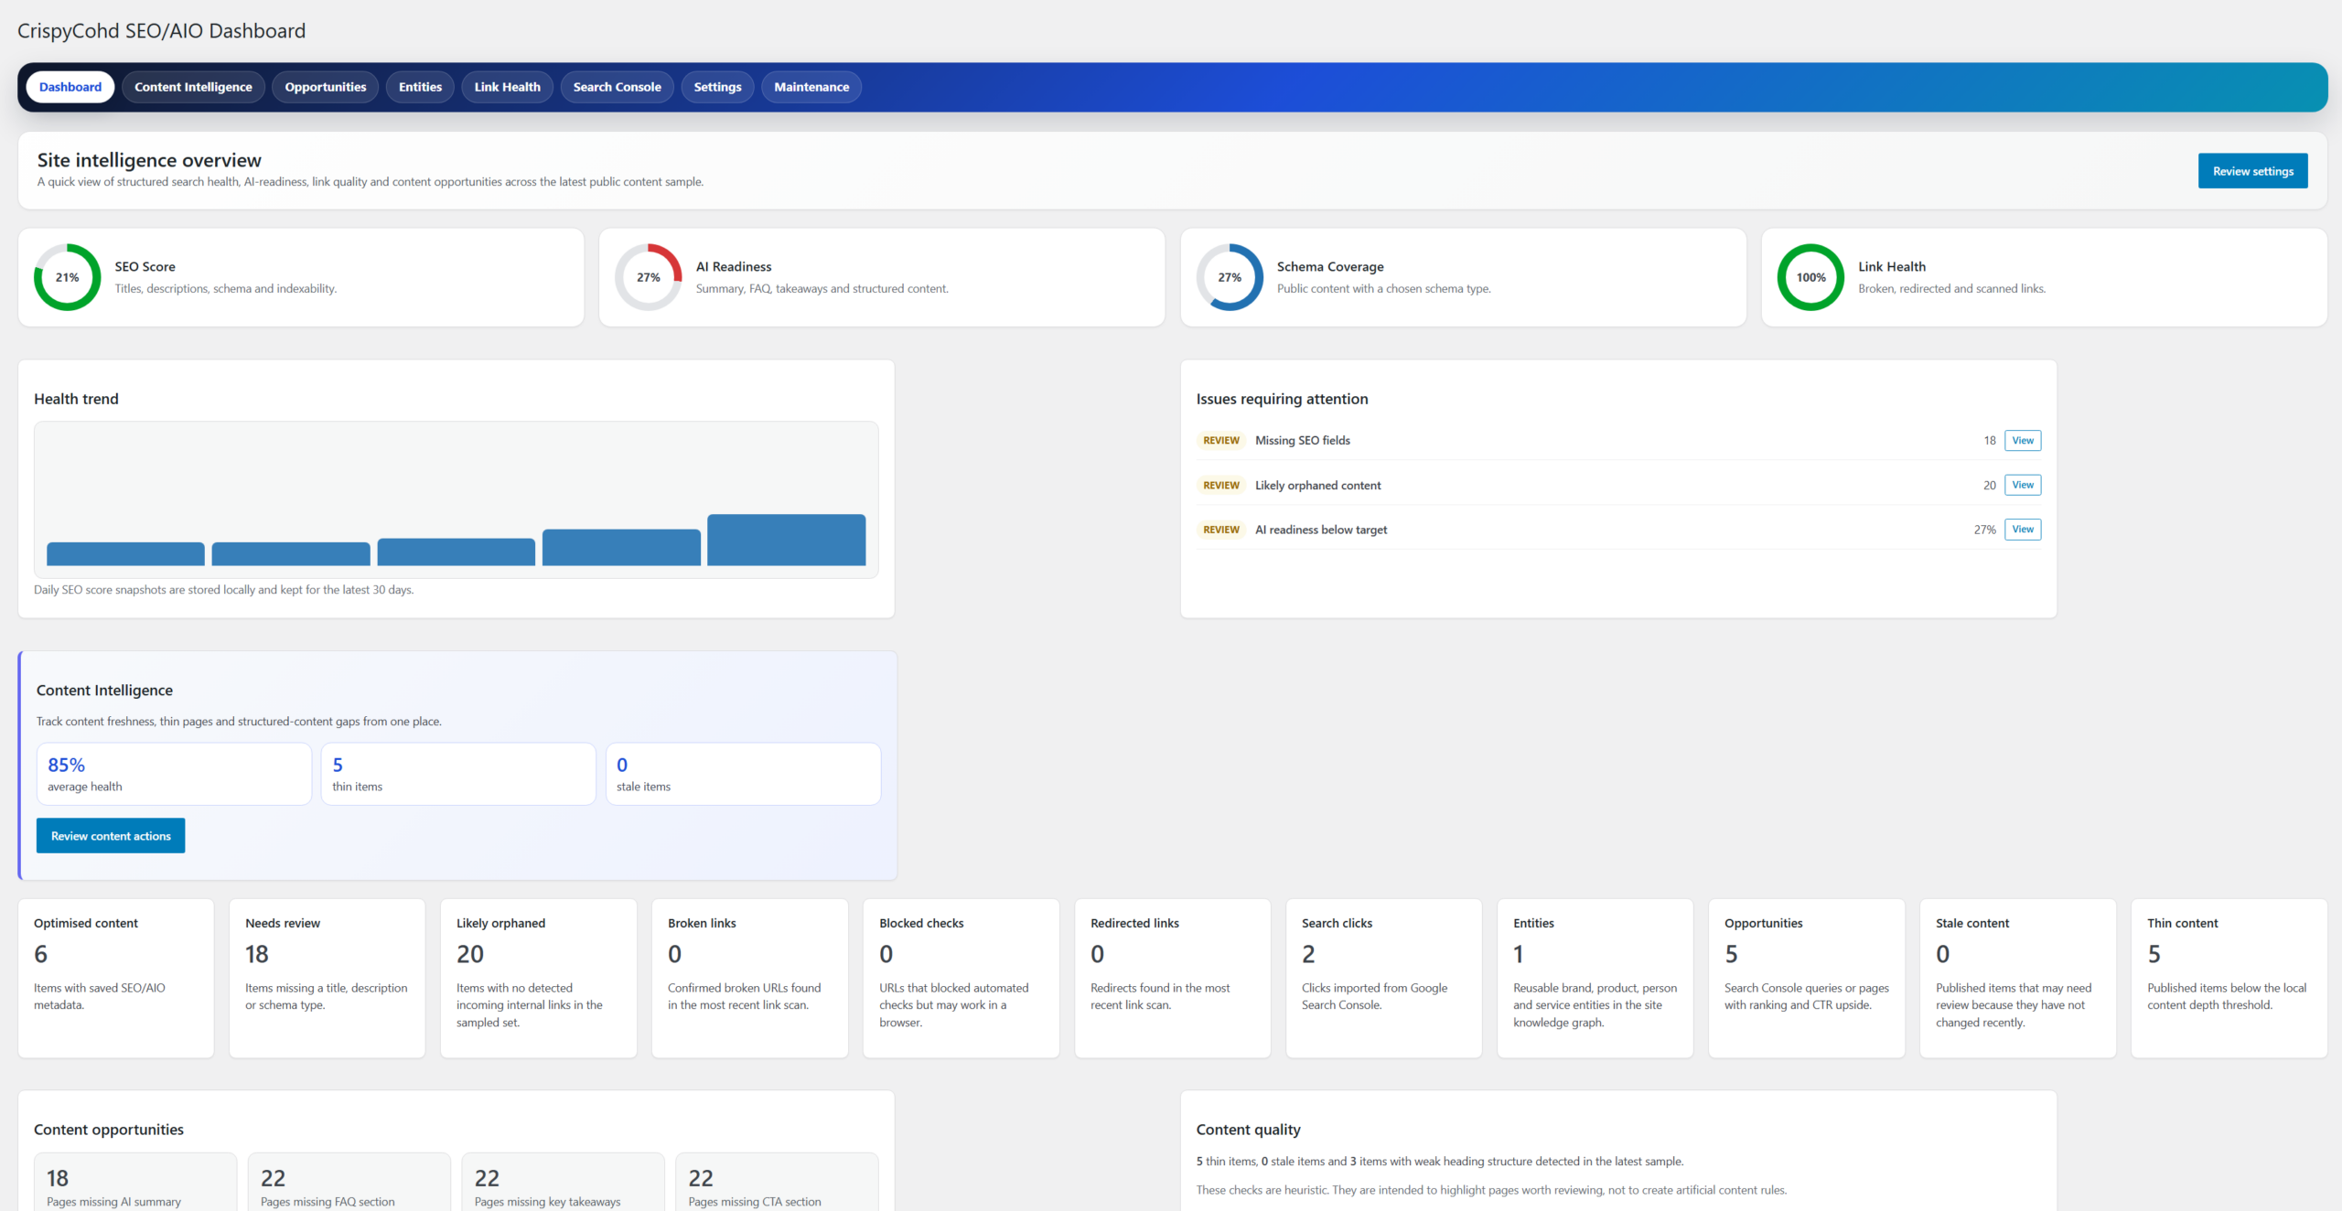Click the 0 stale items card
Screen dimensions: 2342x1211
[x=743, y=774]
